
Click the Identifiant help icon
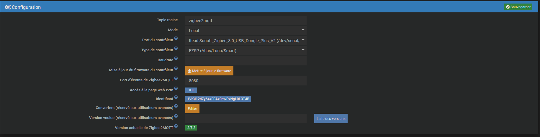(x=176, y=97)
